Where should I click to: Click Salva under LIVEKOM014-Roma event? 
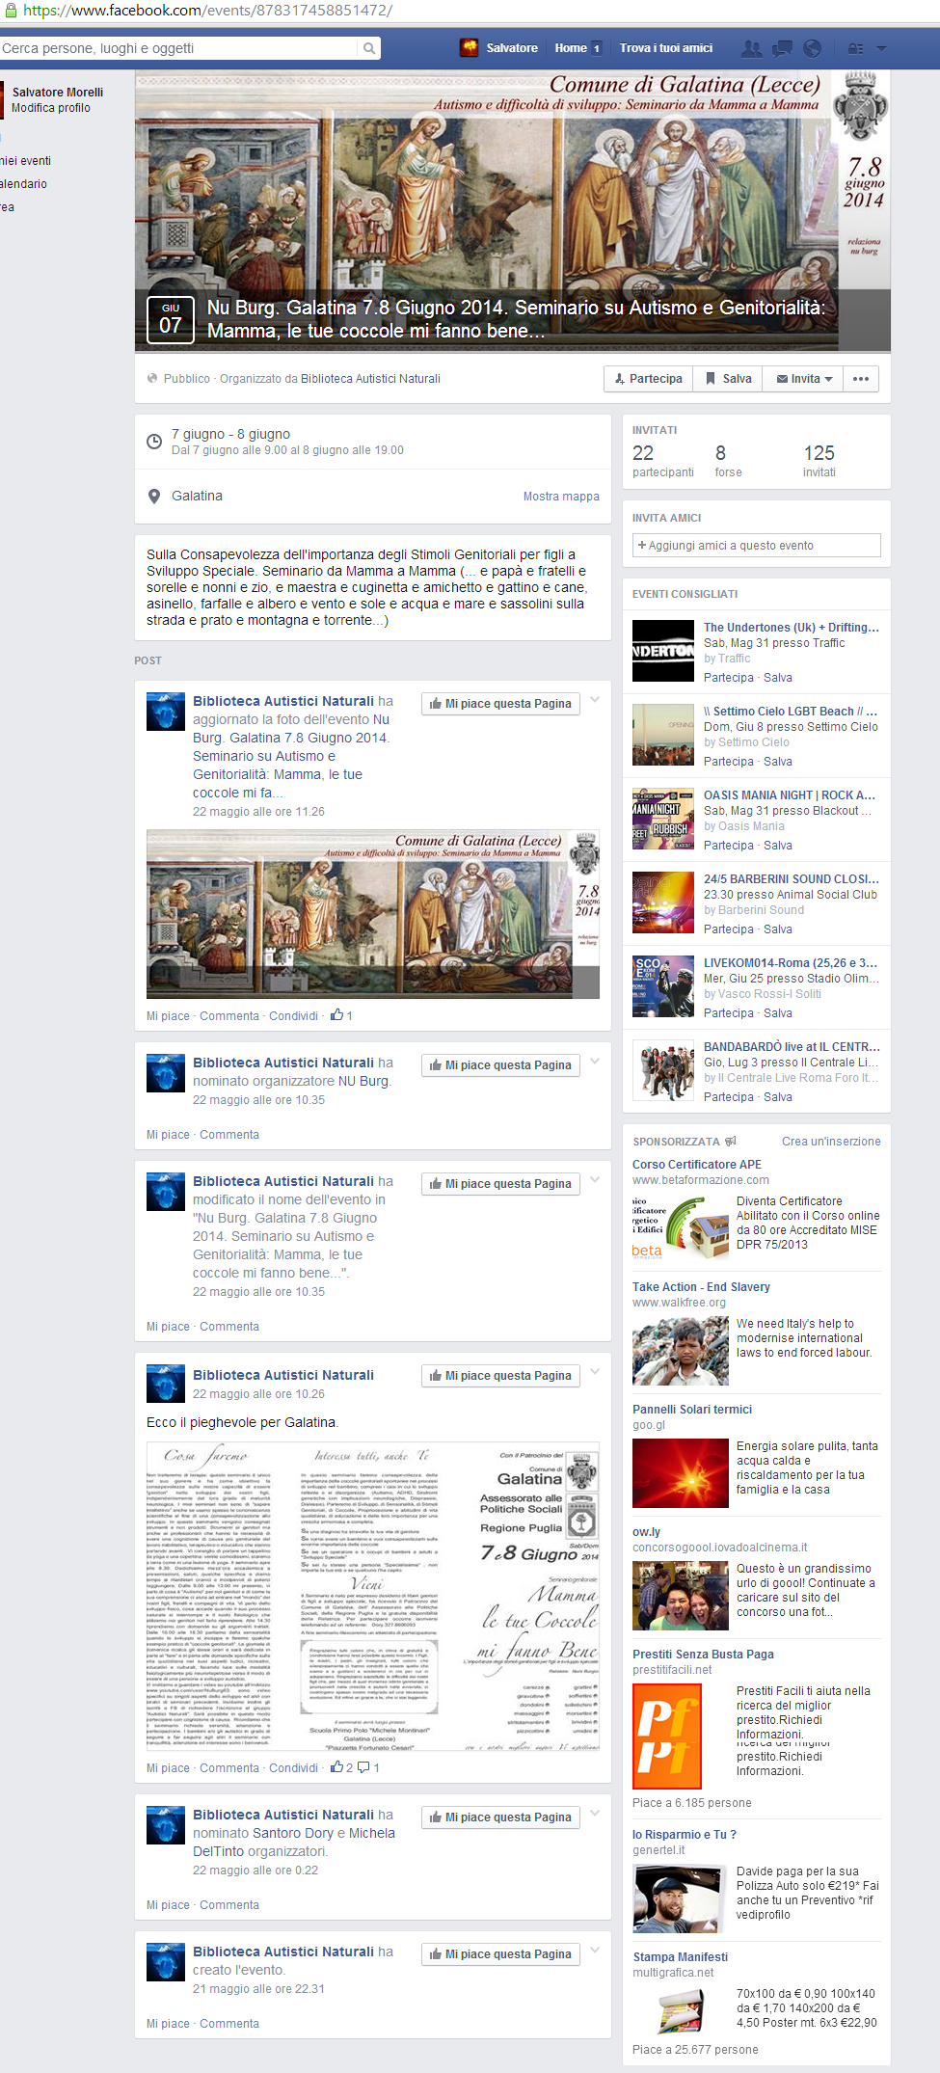click(778, 1013)
